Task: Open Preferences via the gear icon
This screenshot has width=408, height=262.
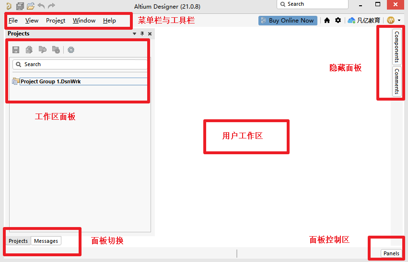Action: coord(338,20)
